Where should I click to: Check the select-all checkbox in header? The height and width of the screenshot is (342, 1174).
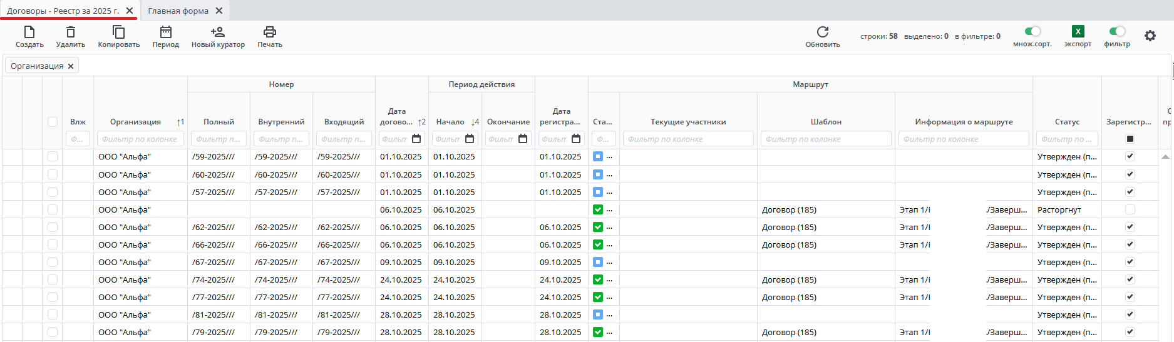click(53, 122)
